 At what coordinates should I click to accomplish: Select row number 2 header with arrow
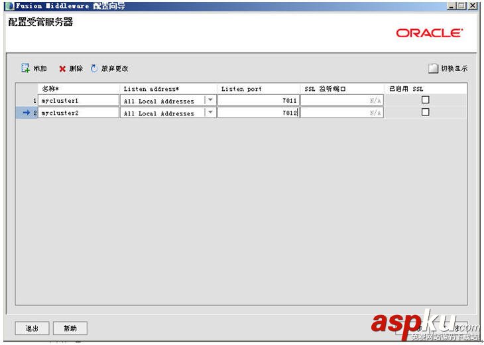(x=27, y=113)
